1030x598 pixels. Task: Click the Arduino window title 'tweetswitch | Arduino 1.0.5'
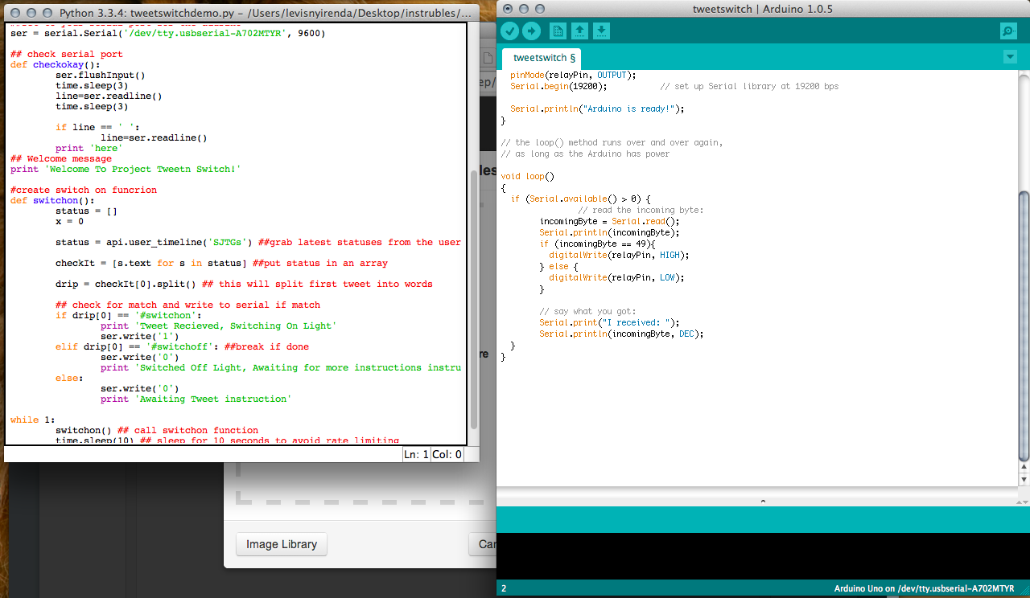pyautogui.click(x=763, y=9)
